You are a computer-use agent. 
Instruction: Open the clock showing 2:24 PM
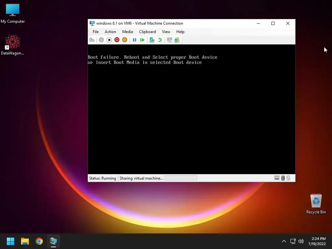[x=317, y=241]
